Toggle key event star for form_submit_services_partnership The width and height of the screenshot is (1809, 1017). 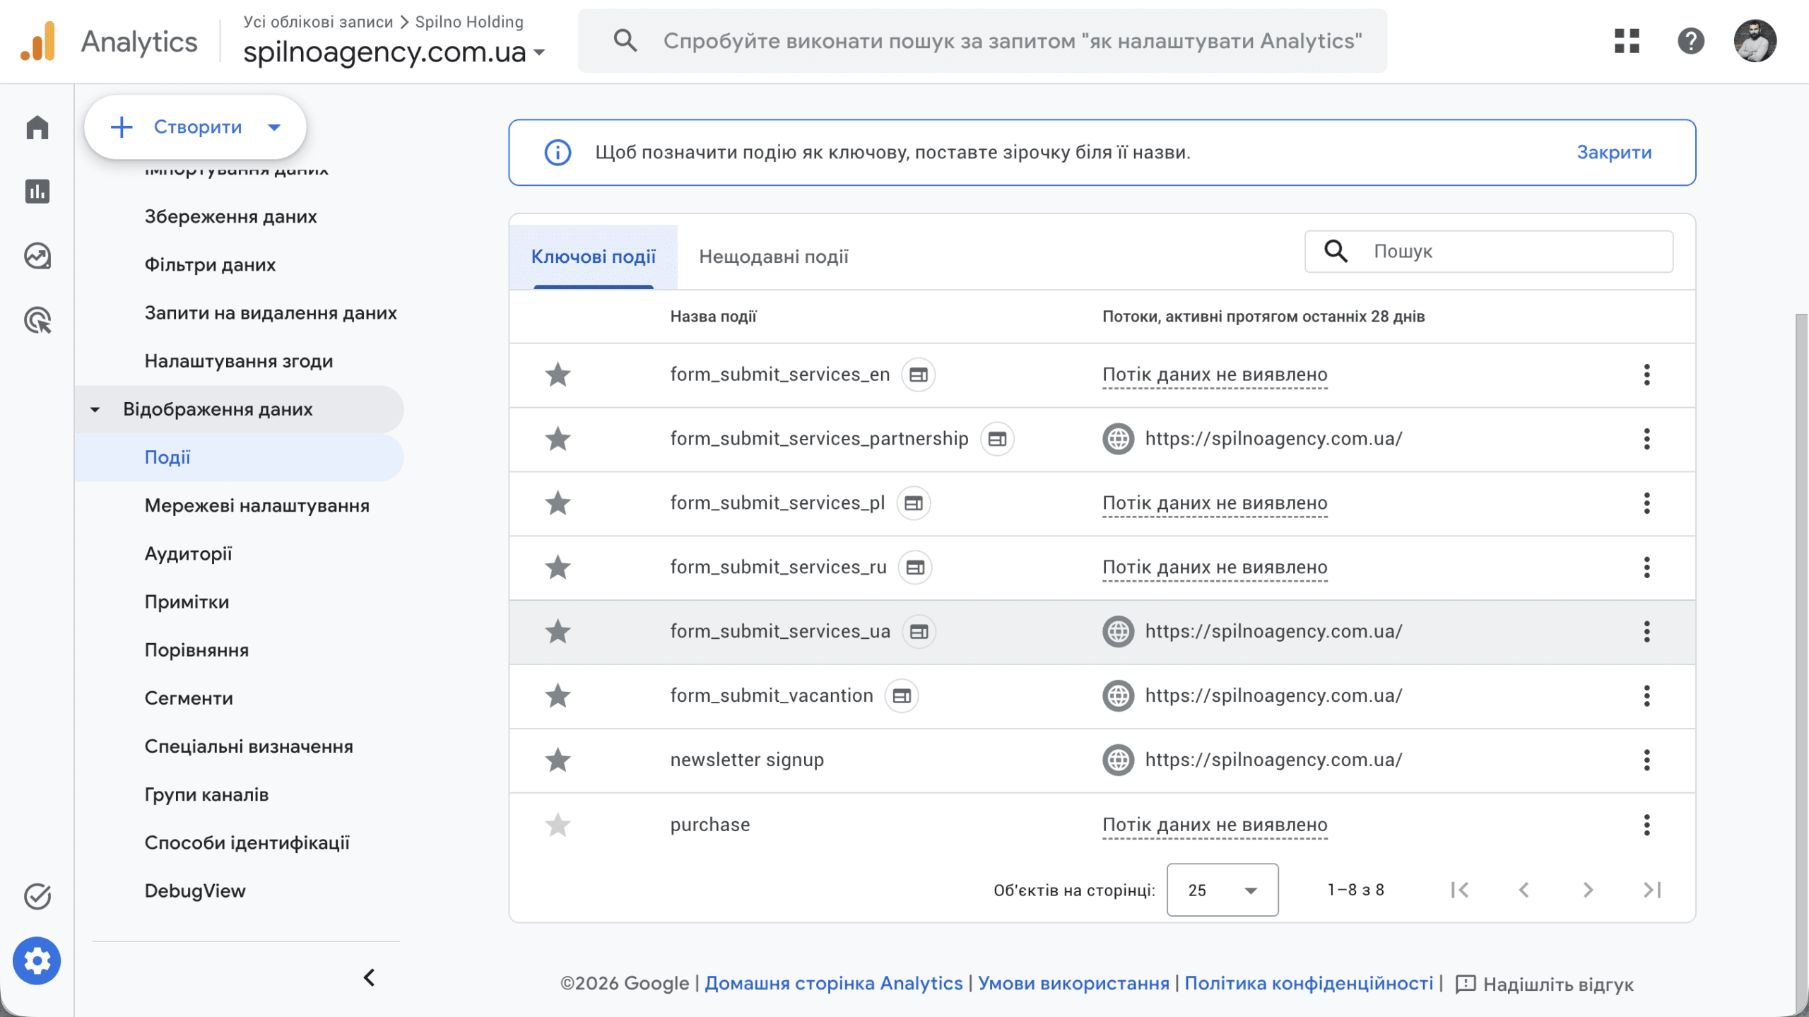pyautogui.click(x=558, y=439)
